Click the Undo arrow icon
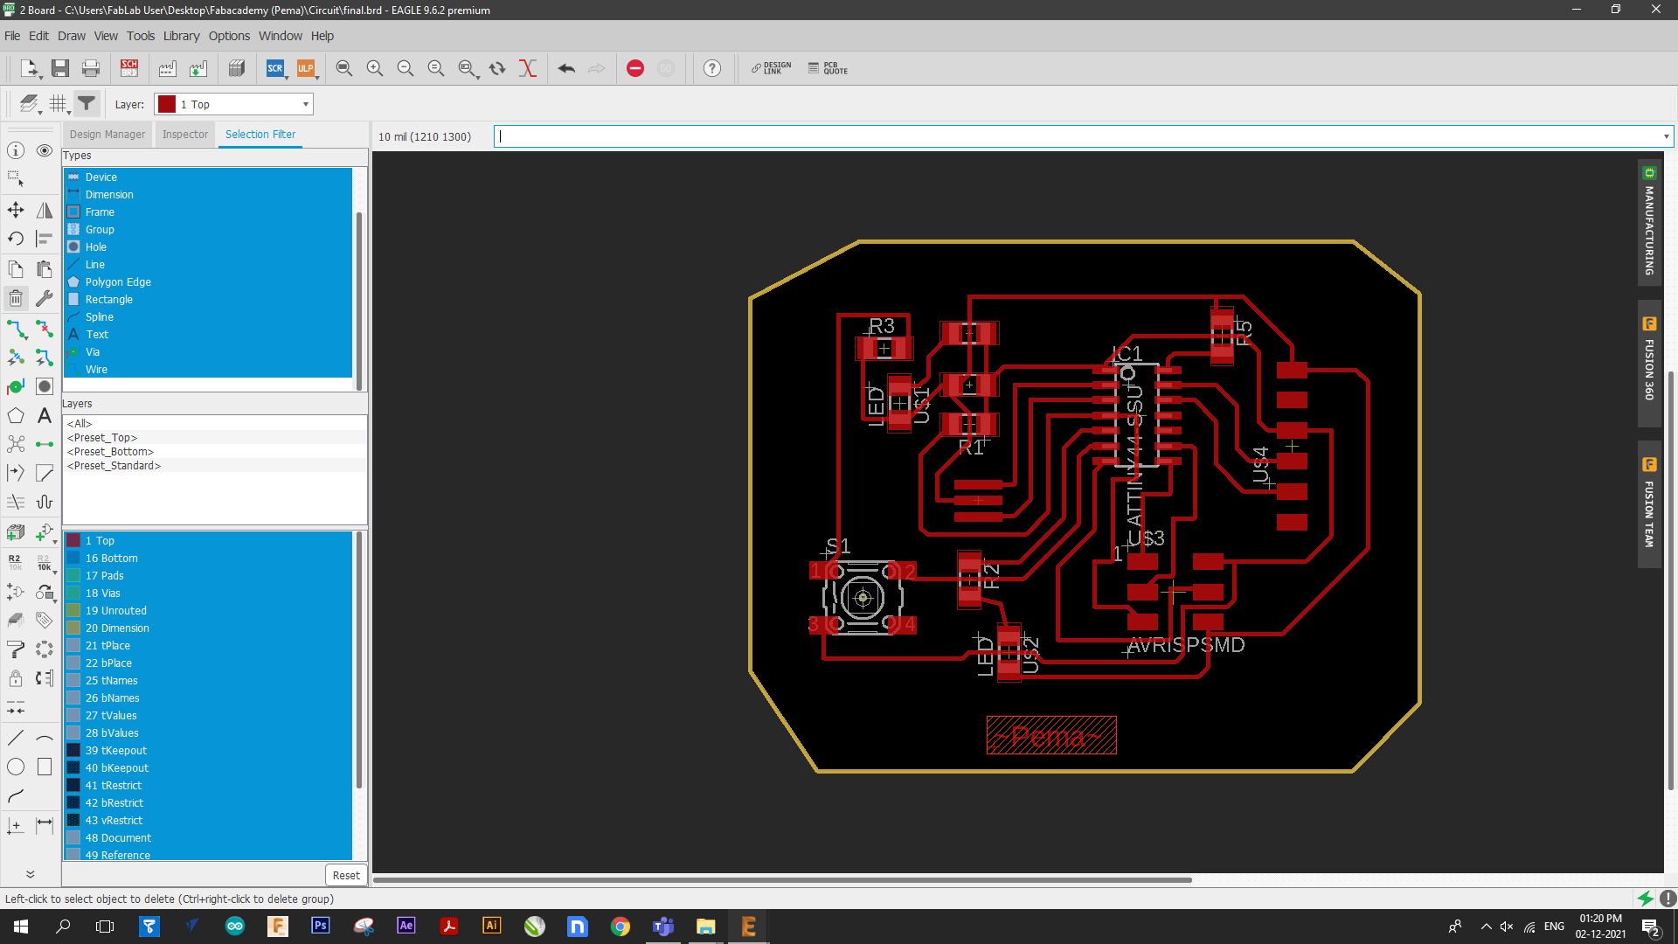Viewport: 1678px width, 944px height. coord(566,68)
